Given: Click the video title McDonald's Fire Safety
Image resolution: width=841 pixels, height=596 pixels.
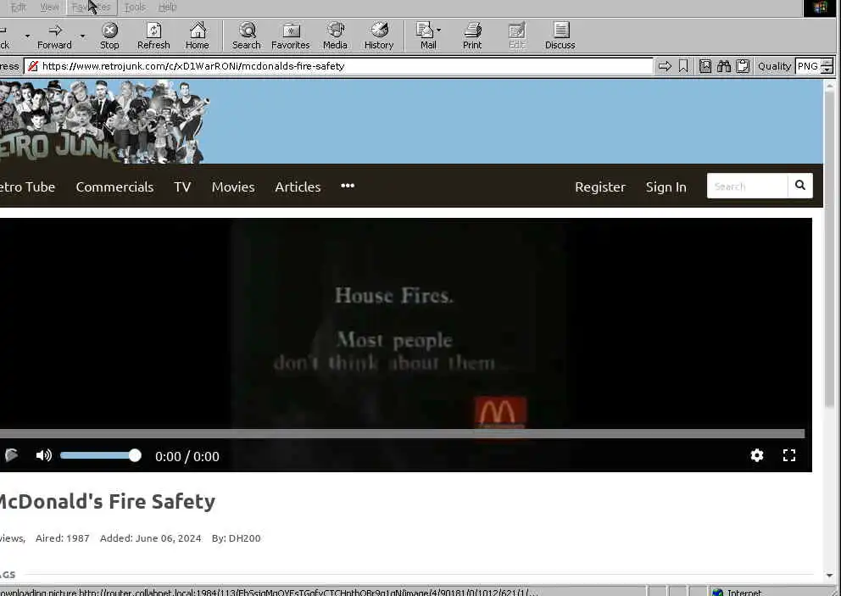Looking at the screenshot, I should [106, 502].
